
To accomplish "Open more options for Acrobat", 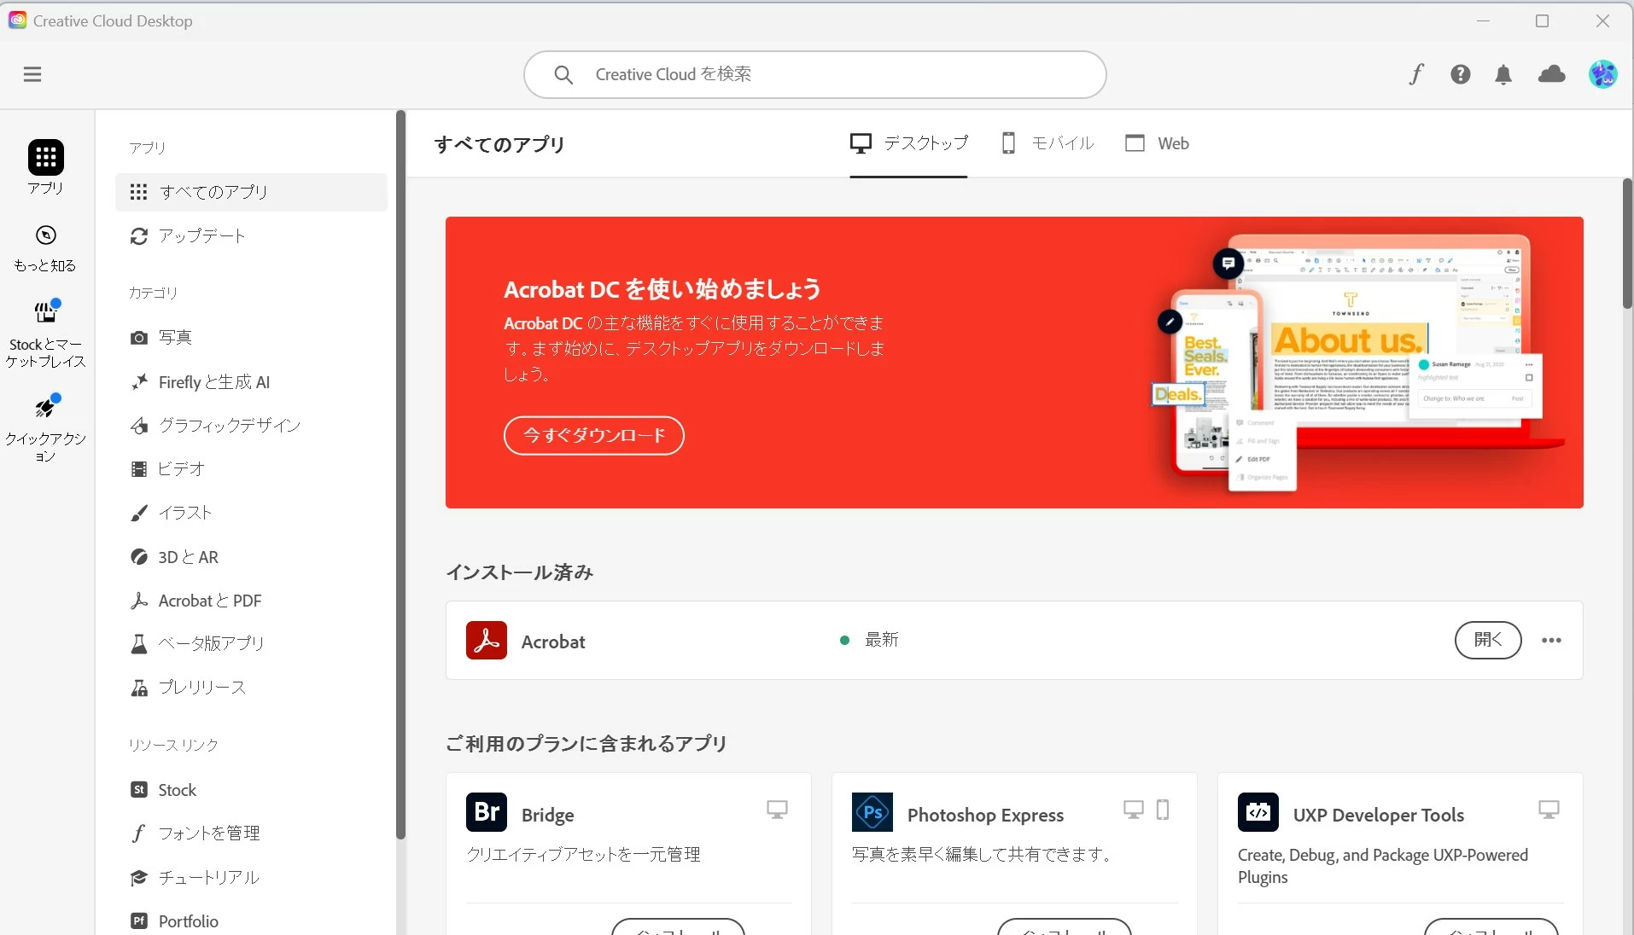I will (1551, 641).
